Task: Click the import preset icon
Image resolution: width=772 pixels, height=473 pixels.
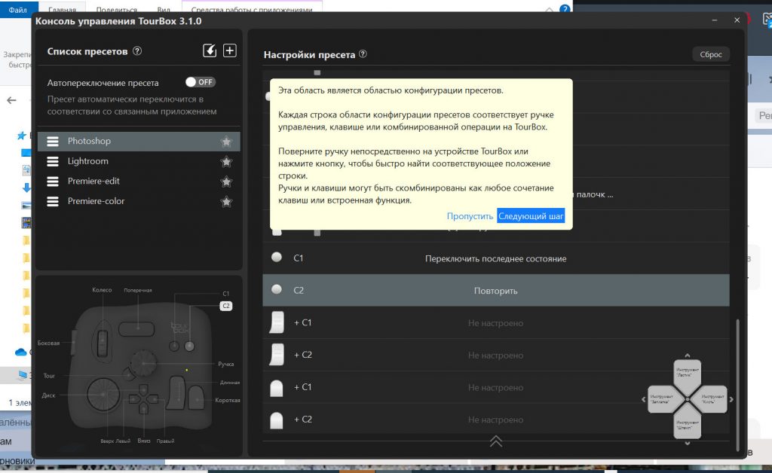Action: coord(210,51)
